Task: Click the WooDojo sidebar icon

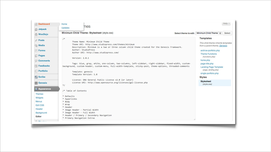Action: pos(36,35)
